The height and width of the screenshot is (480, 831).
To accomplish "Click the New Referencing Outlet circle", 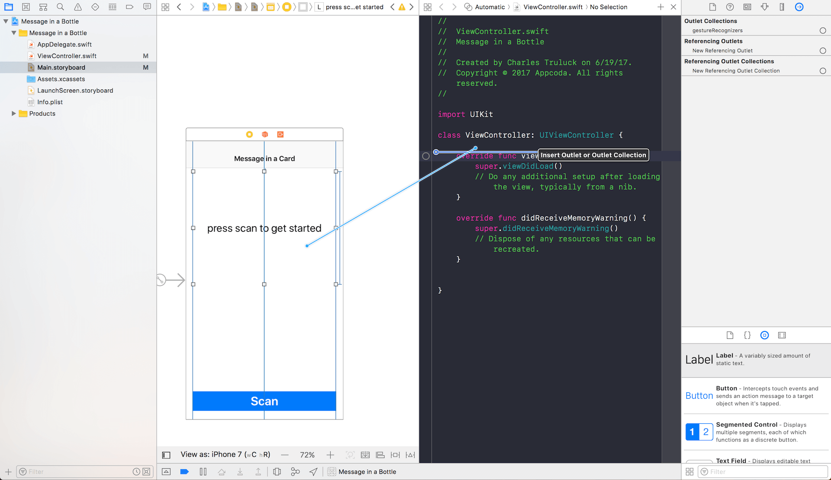I will [823, 51].
